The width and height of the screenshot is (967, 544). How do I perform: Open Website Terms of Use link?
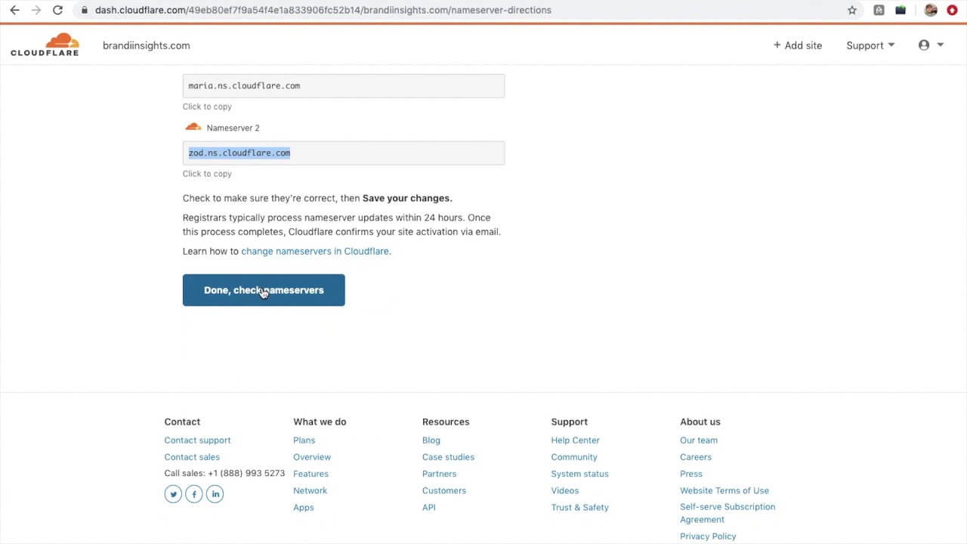(x=724, y=490)
